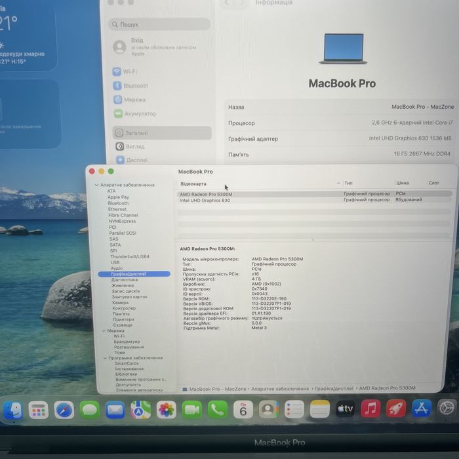This screenshot has height=459, width=459.
Task: Collapse the Програмне забезпечення tree section
Action: pos(106,358)
